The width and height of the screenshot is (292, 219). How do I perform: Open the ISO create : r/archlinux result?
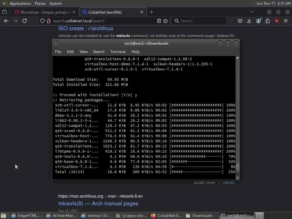(x=86, y=29)
